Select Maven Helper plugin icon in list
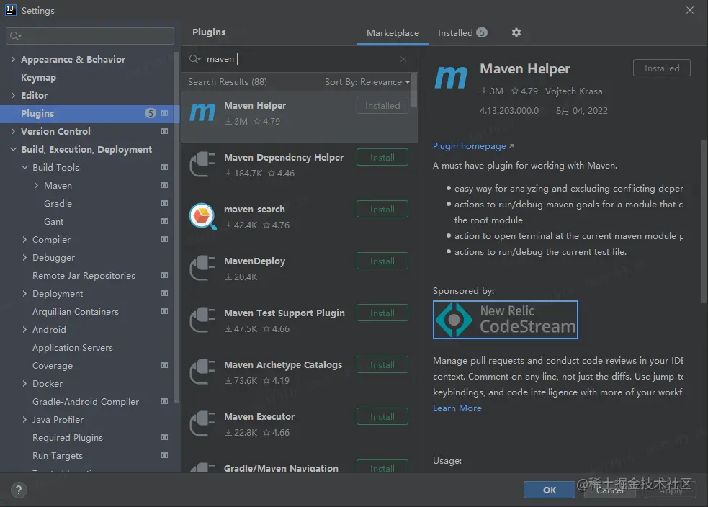The width and height of the screenshot is (708, 507). [x=202, y=113]
